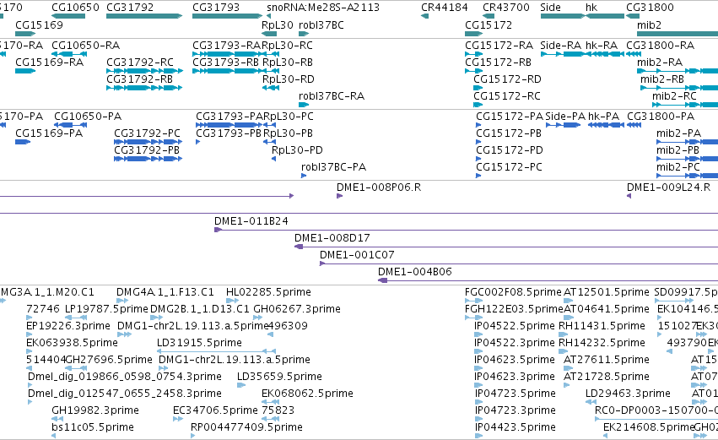Select the CG31792 gene label
Viewport: 718px width, 440px height.
click(x=130, y=8)
